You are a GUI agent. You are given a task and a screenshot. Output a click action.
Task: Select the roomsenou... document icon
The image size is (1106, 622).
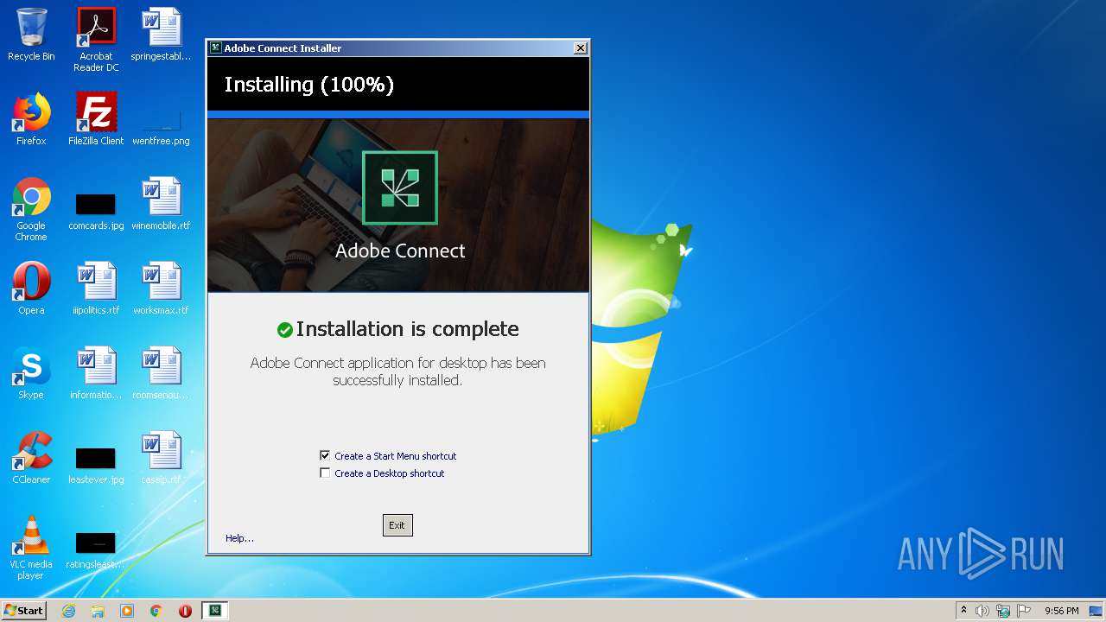tap(161, 373)
